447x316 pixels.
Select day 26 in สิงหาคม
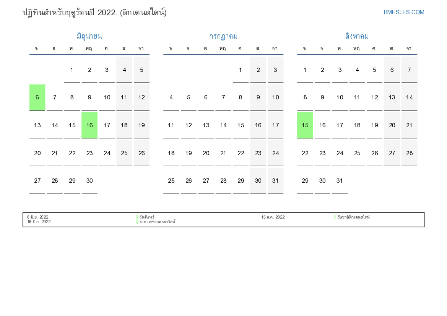tap(375, 153)
